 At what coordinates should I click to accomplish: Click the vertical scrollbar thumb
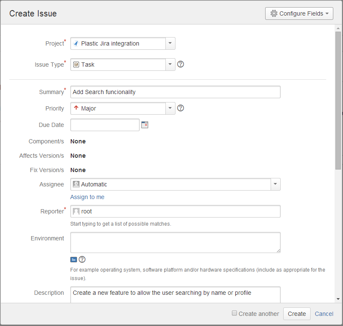point(338,100)
